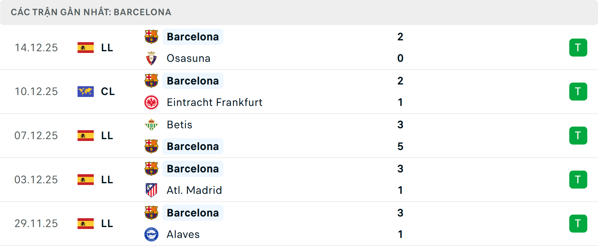Screen dimensions: 598x246
Task: Open the highlighted Barcelona link in the Atl. Madrid row
Action: click(x=193, y=169)
